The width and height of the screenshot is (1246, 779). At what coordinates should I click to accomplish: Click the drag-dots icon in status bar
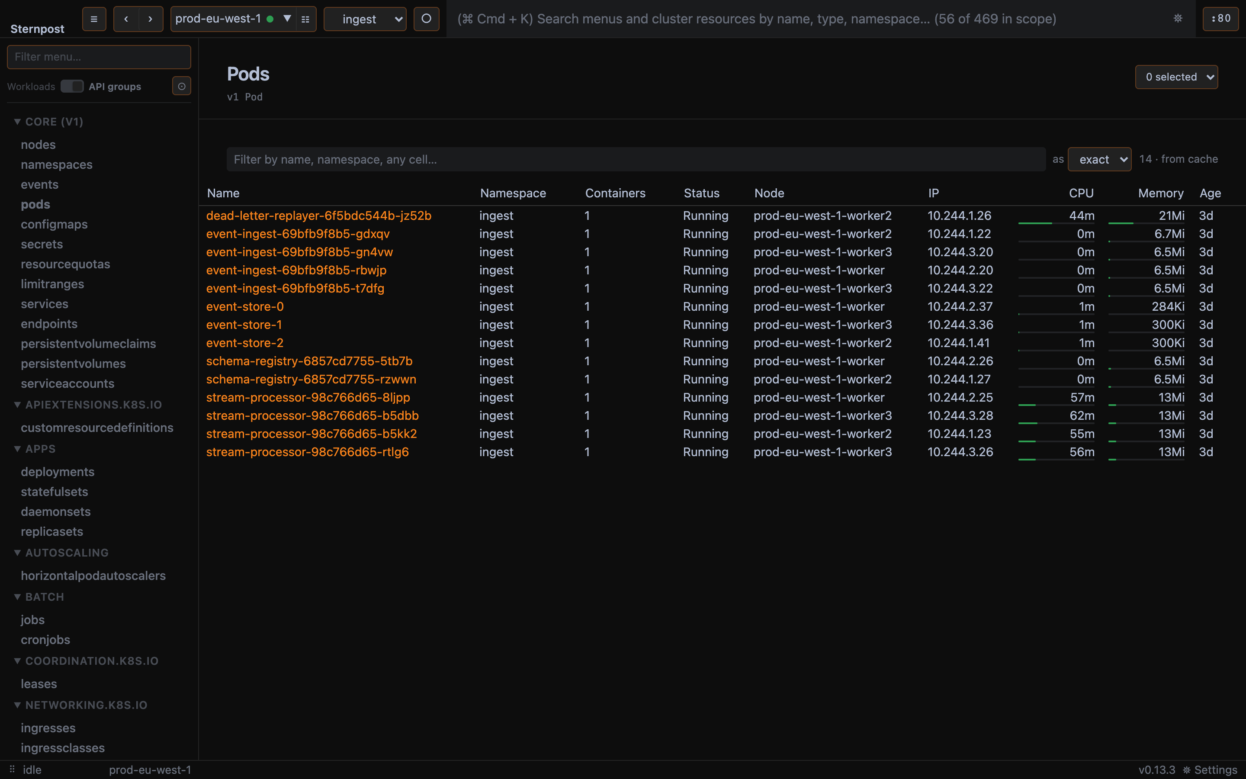[12, 769]
